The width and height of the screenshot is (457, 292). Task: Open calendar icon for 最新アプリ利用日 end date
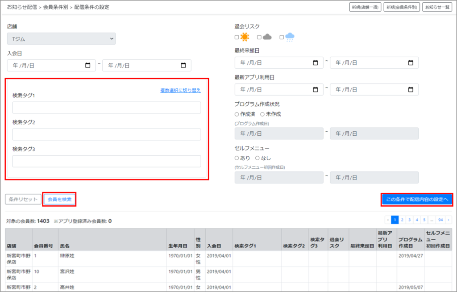[411, 90]
